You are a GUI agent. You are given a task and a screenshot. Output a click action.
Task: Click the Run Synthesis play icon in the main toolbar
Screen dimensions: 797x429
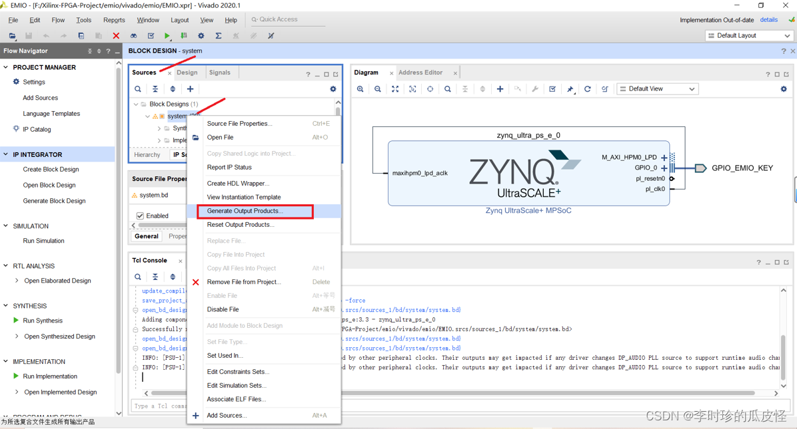click(167, 35)
